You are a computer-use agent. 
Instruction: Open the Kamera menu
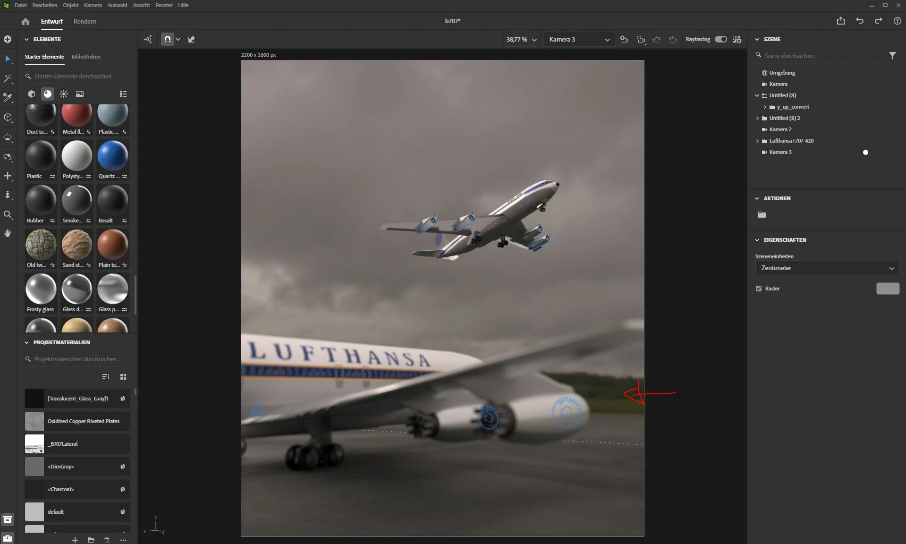[93, 5]
